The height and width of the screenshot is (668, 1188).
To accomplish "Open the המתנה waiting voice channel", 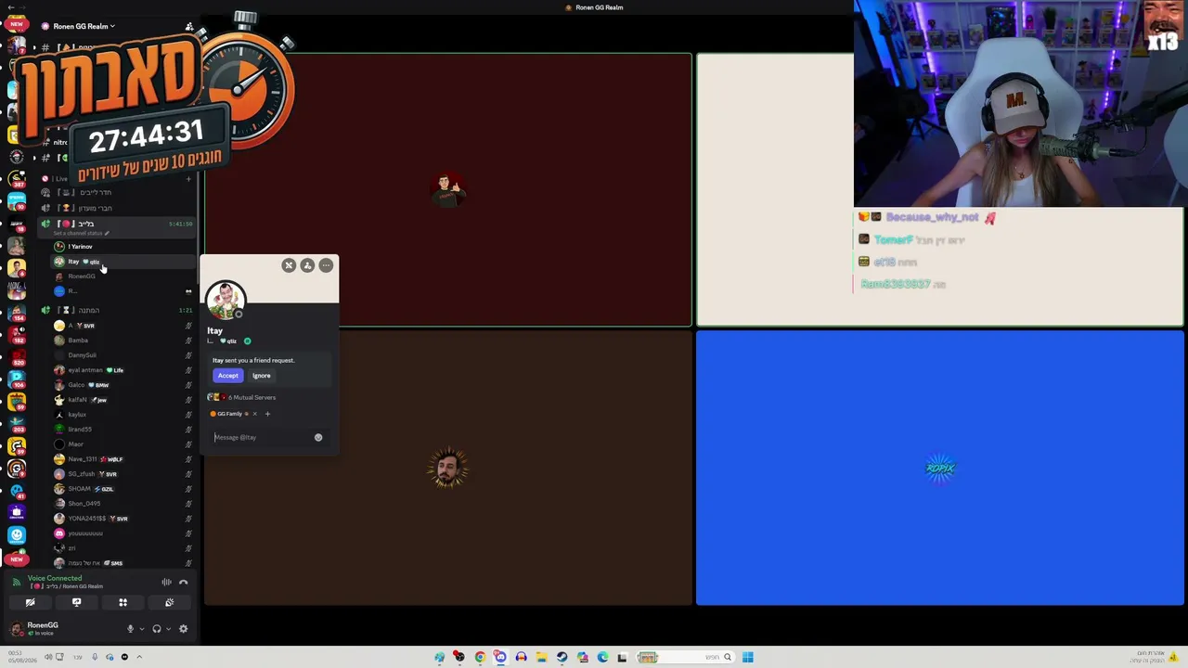I will point(117,310).
